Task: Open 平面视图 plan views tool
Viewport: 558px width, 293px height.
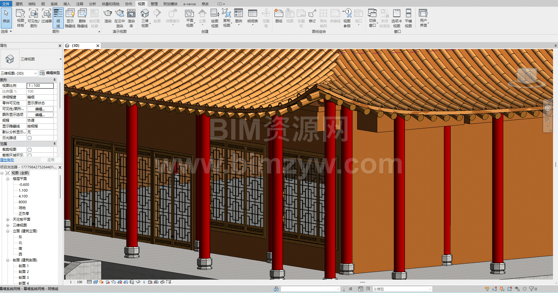Action: click(189, 18)
